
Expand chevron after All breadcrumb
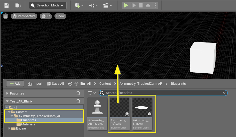tap(95, 84)
